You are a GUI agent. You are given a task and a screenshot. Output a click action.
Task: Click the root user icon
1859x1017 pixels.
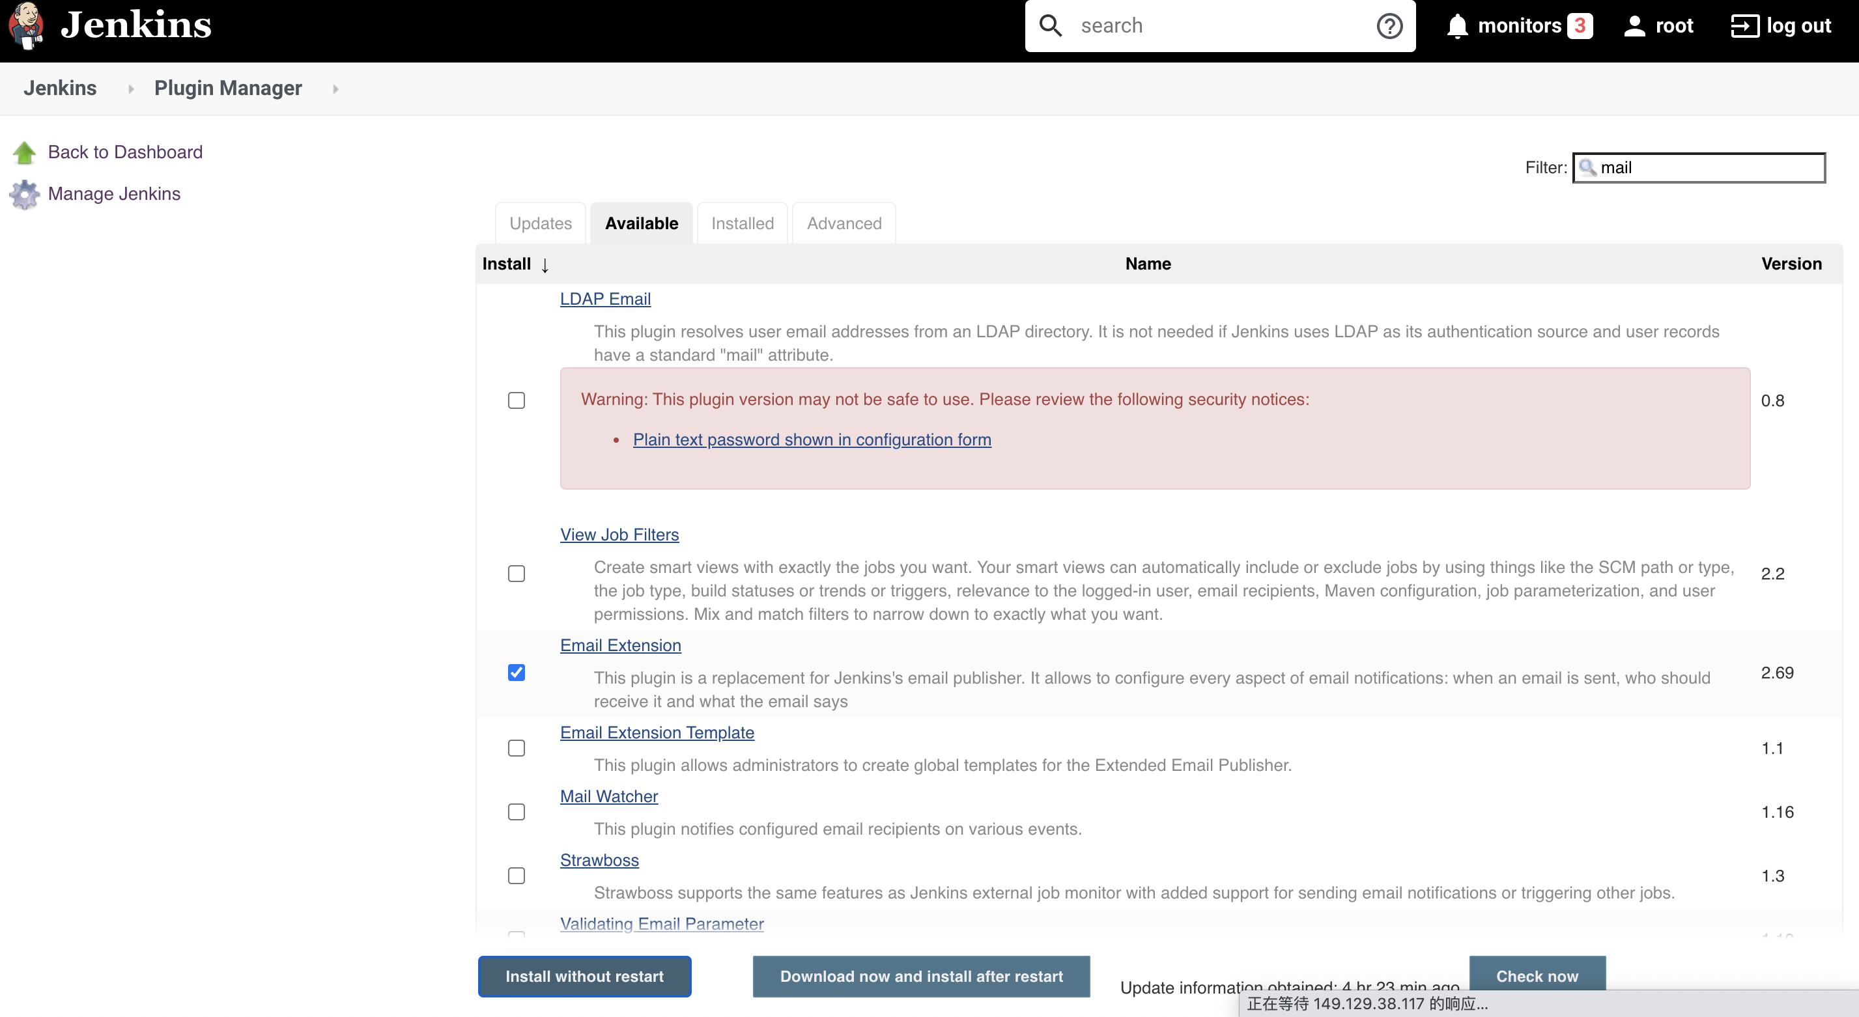point(1634,26)
